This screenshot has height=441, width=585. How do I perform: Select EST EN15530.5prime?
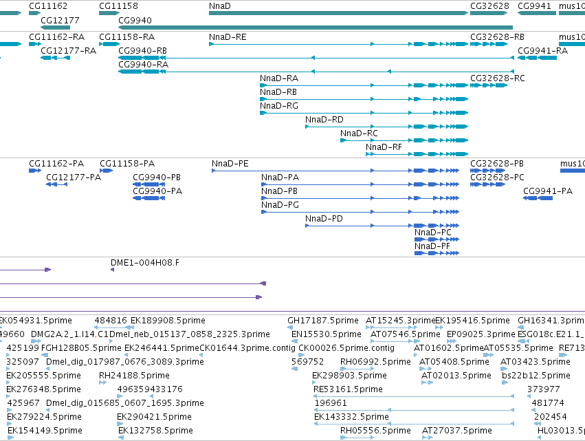pos(327,334)
